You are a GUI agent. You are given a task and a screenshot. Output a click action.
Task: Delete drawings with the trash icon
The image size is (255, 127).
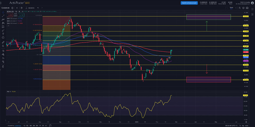tap(3, 67)
